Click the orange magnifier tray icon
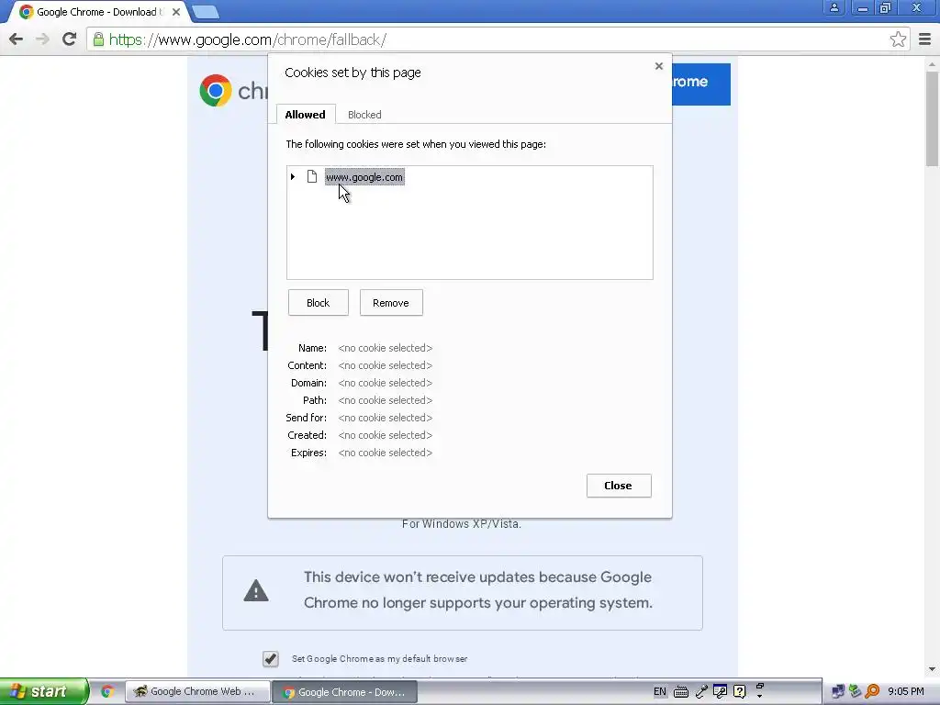The height and width of the screenshot is (705, 940). [872, 692]
